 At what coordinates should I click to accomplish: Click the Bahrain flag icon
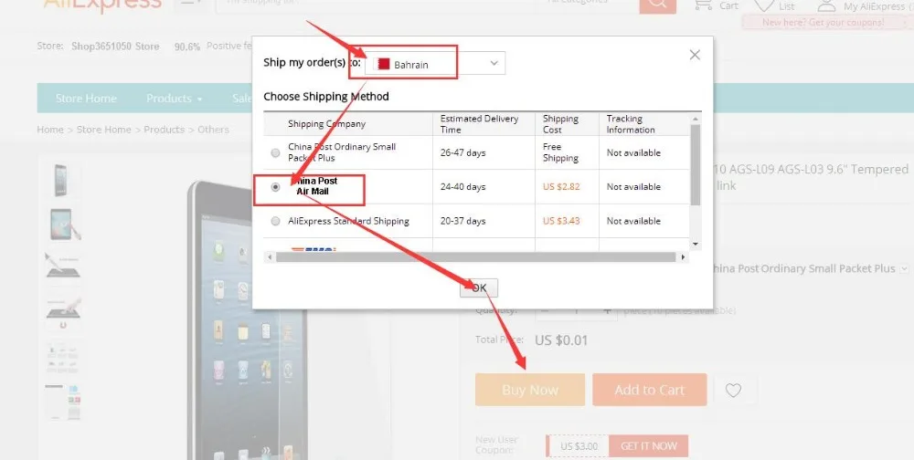383,64
